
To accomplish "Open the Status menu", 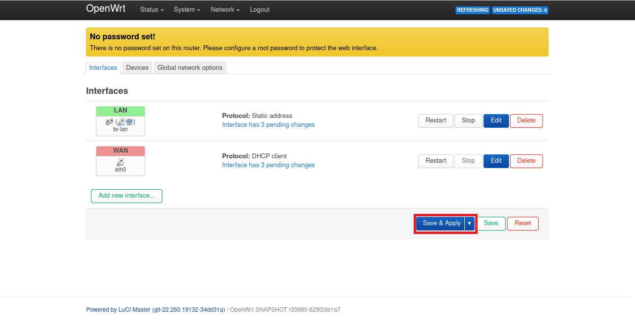I will click(152, 10).
